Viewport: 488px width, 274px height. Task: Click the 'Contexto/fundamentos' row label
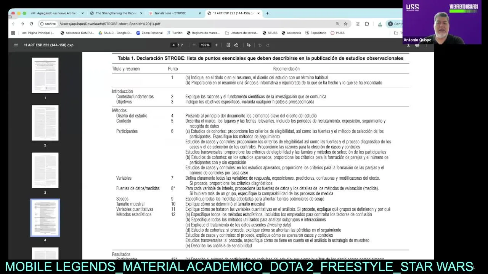pos(135,97)
